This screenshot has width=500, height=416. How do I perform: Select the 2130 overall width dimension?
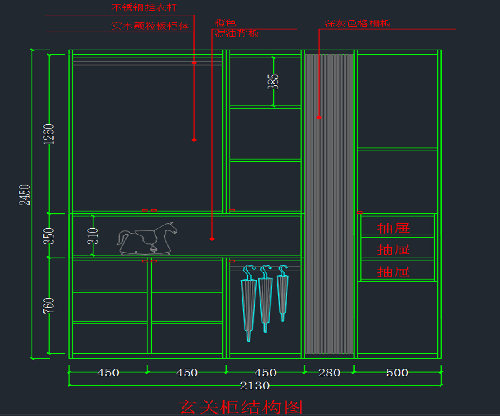[x=255, y=386]
